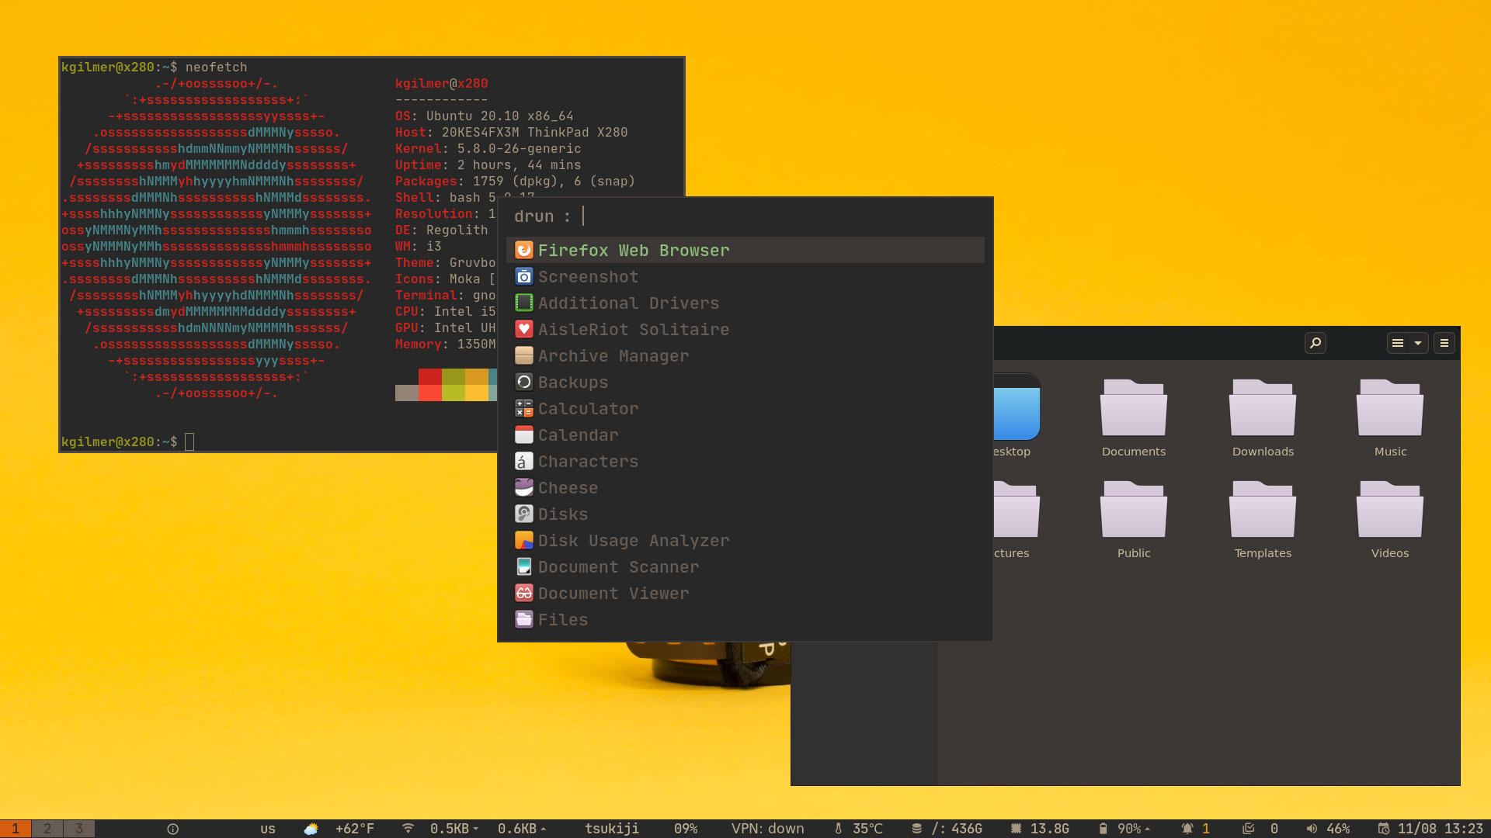The width and height of the screenshot is (1491, 838).
Task: Click the weather +62°F indicator
Action: pyautogui.click(x=339, y=829)
